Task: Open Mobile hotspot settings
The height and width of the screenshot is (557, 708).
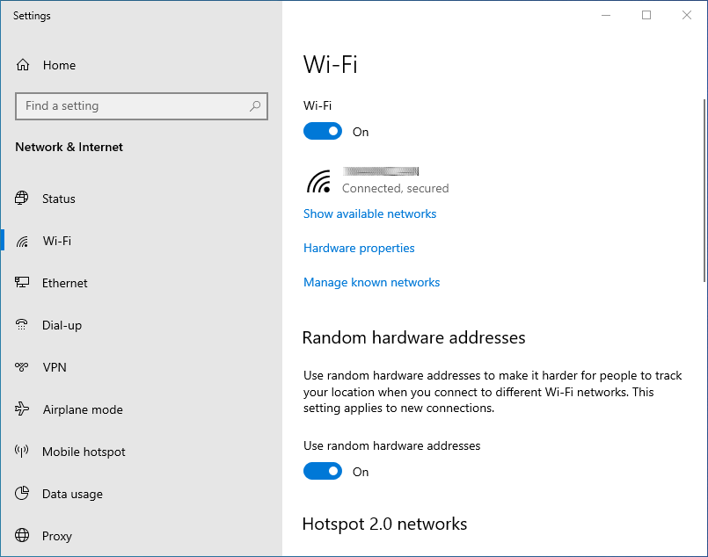Action: 84,452
